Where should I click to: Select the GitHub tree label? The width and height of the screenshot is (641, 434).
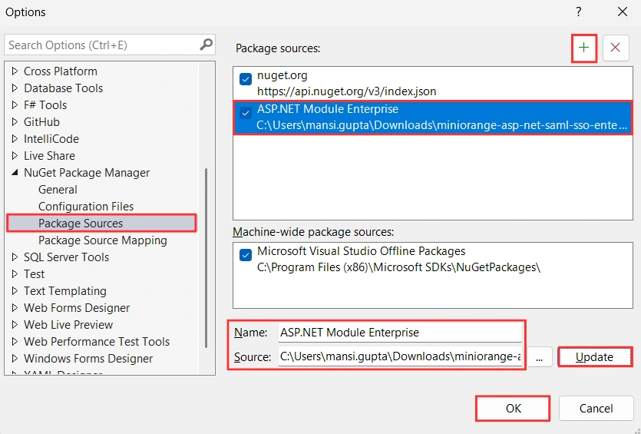(41, 122)
